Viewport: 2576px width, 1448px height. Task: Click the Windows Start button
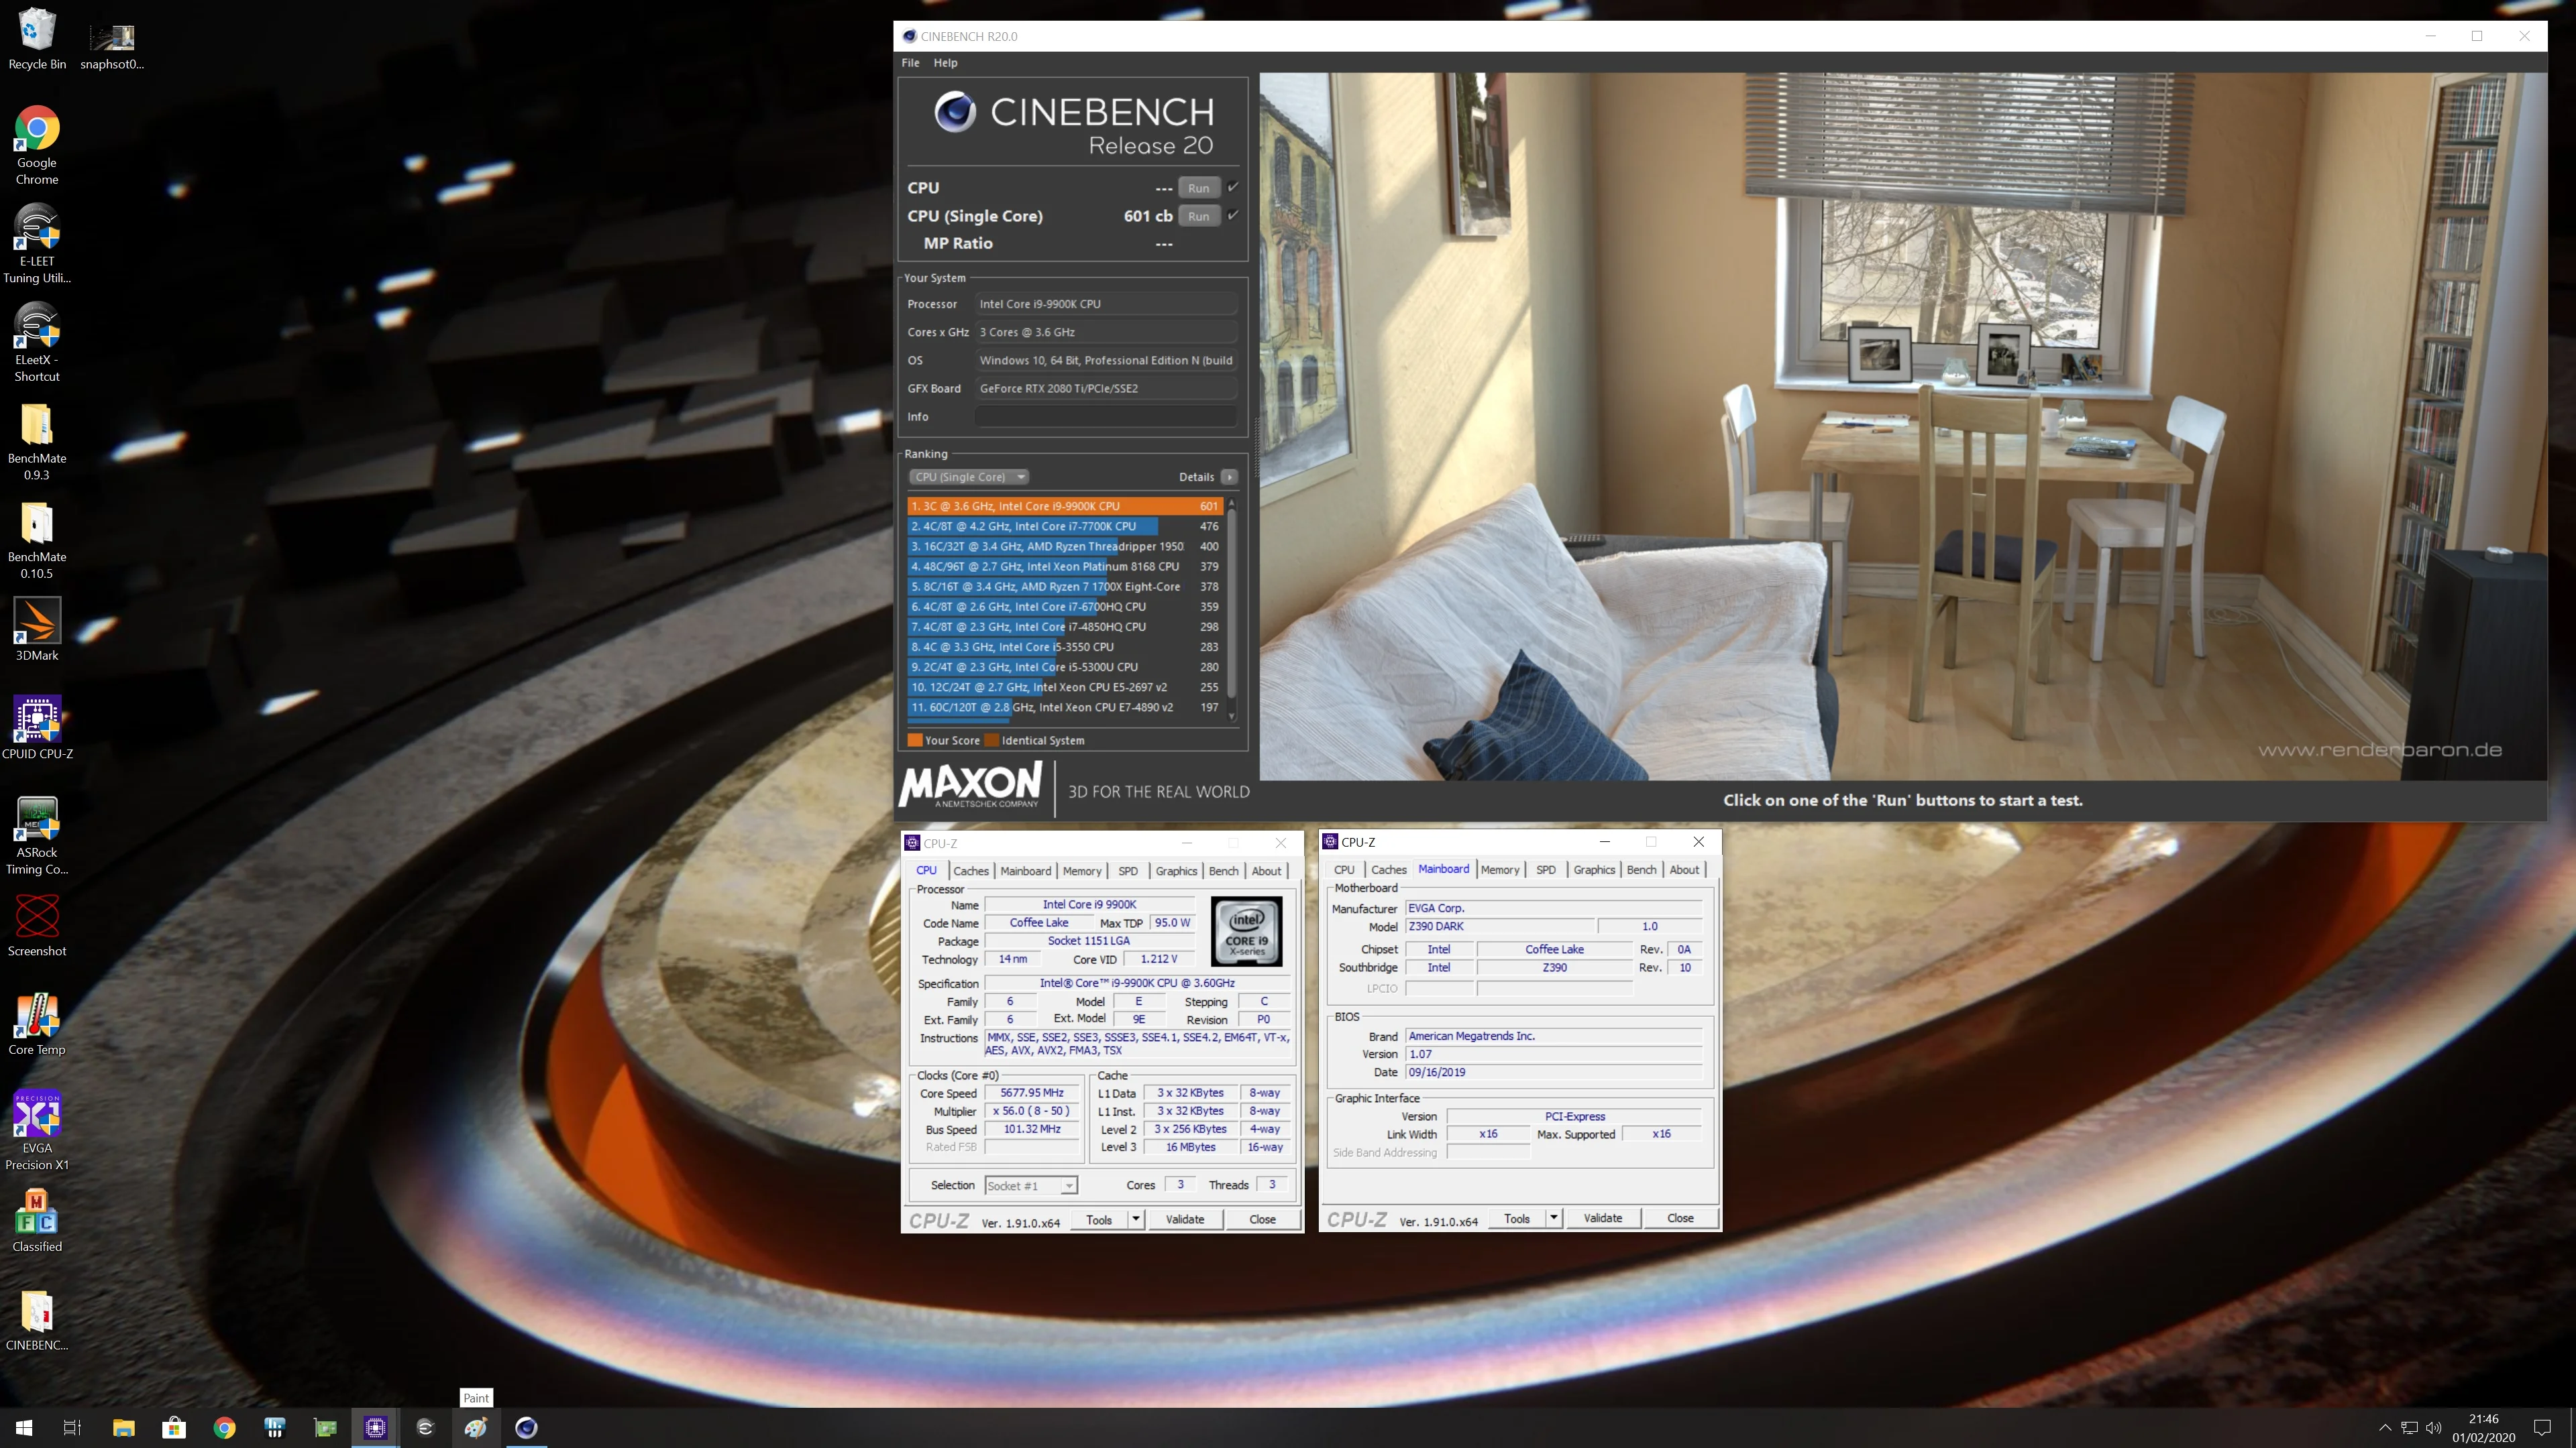tap(24, 1427)
